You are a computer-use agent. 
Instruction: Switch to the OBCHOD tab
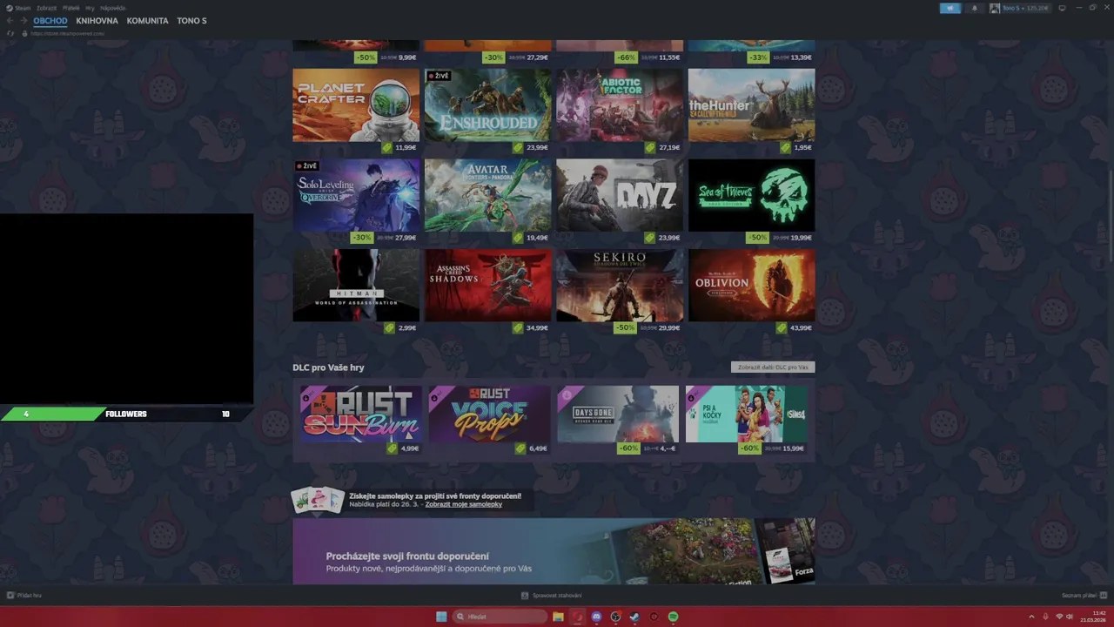tap(50, 21)
